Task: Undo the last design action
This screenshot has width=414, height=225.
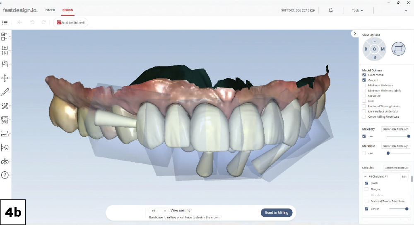Action: (x=32, y=22)
